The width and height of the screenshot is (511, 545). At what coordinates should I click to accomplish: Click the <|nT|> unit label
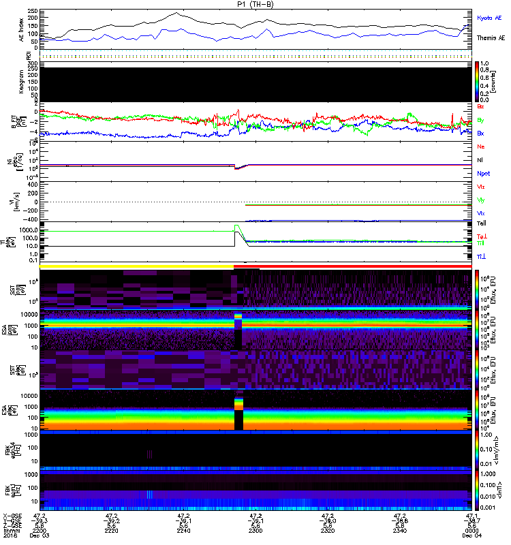click(499, 490)
